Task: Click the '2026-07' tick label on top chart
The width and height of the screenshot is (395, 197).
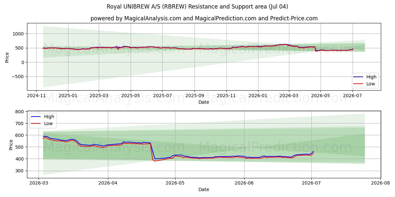Action: 352,96
